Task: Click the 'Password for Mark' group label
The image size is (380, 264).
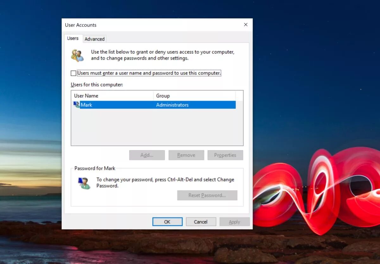Action: 95,168
